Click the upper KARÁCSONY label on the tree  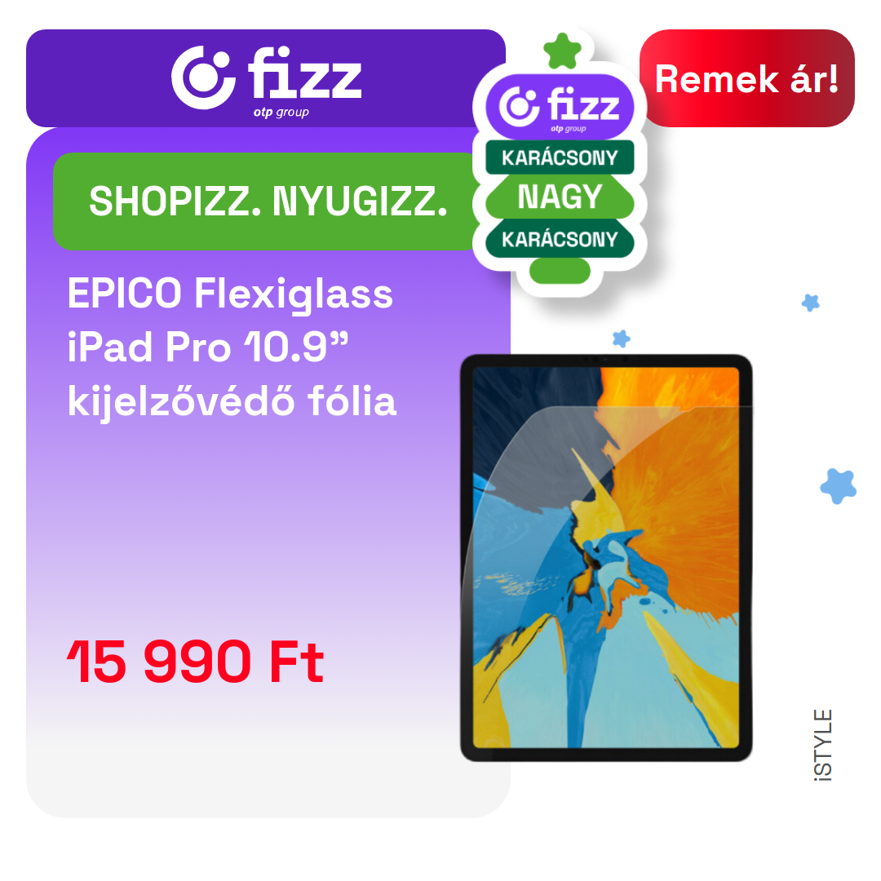[x=560, y=157]
